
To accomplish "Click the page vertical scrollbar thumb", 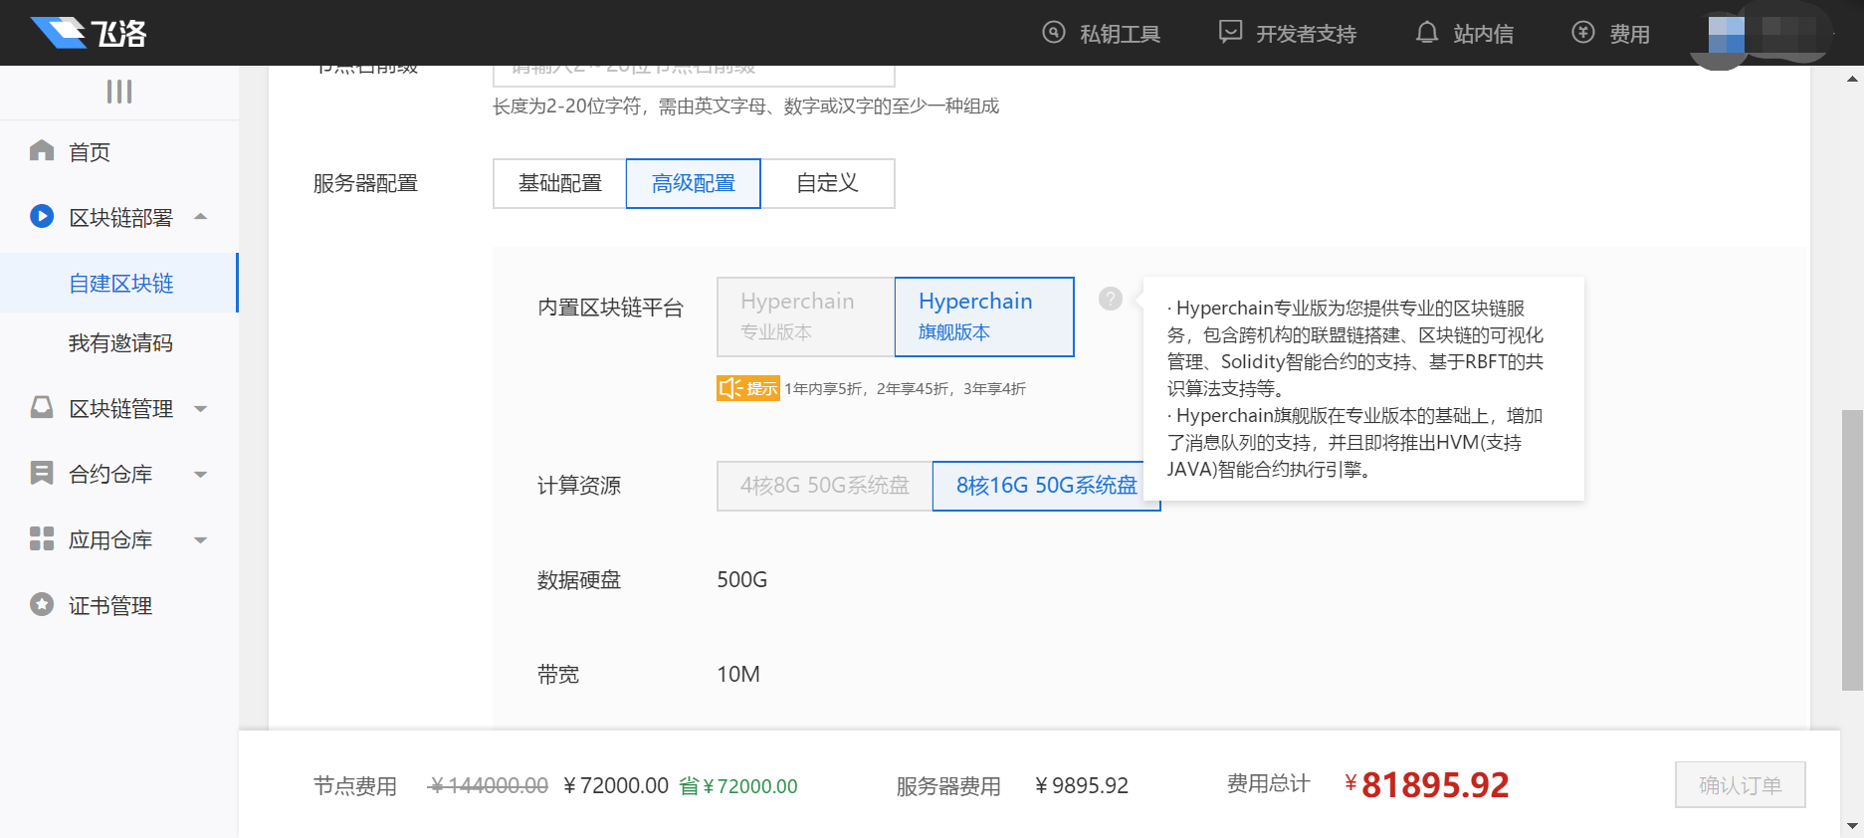I will pos(1852,549).
